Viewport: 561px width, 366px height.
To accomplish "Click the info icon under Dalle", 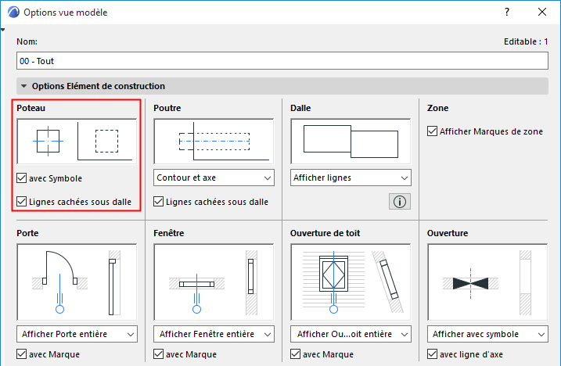I will click(x=399, y=202).
